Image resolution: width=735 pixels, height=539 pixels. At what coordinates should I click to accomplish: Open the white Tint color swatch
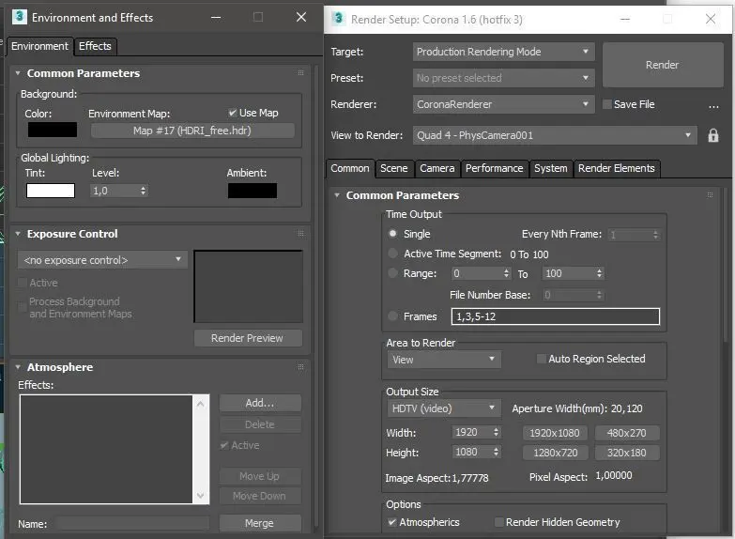50,191
